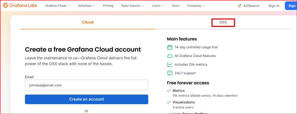Click the text '14-day unlimited usage trial'

click(196, 47)
